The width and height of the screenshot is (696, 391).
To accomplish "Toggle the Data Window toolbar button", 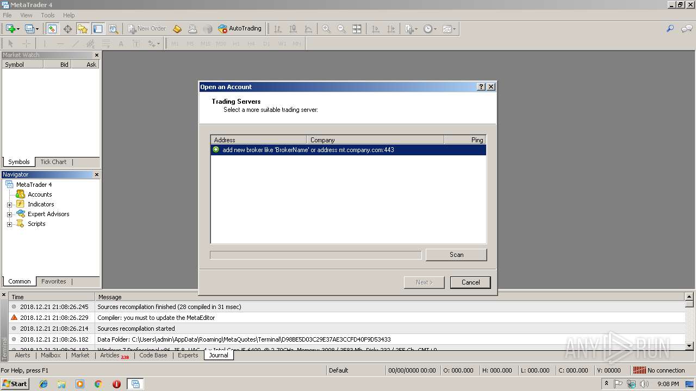I will pos(67,29).
